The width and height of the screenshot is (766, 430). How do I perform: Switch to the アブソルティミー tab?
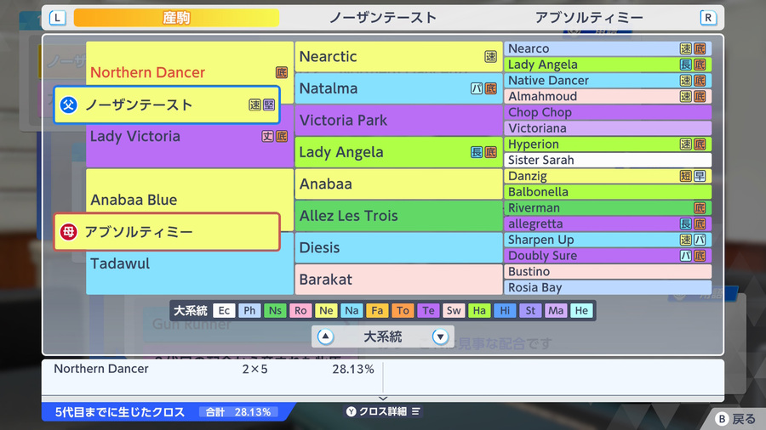tap(589, 18)
